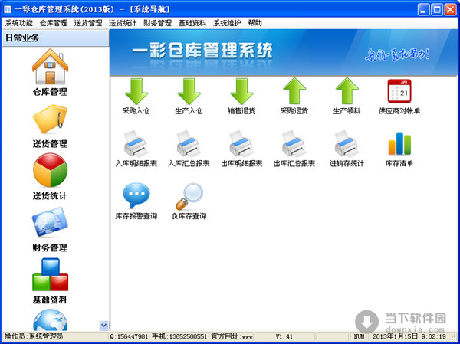Open 负库存查询 magnifier icon

point(189,196)
